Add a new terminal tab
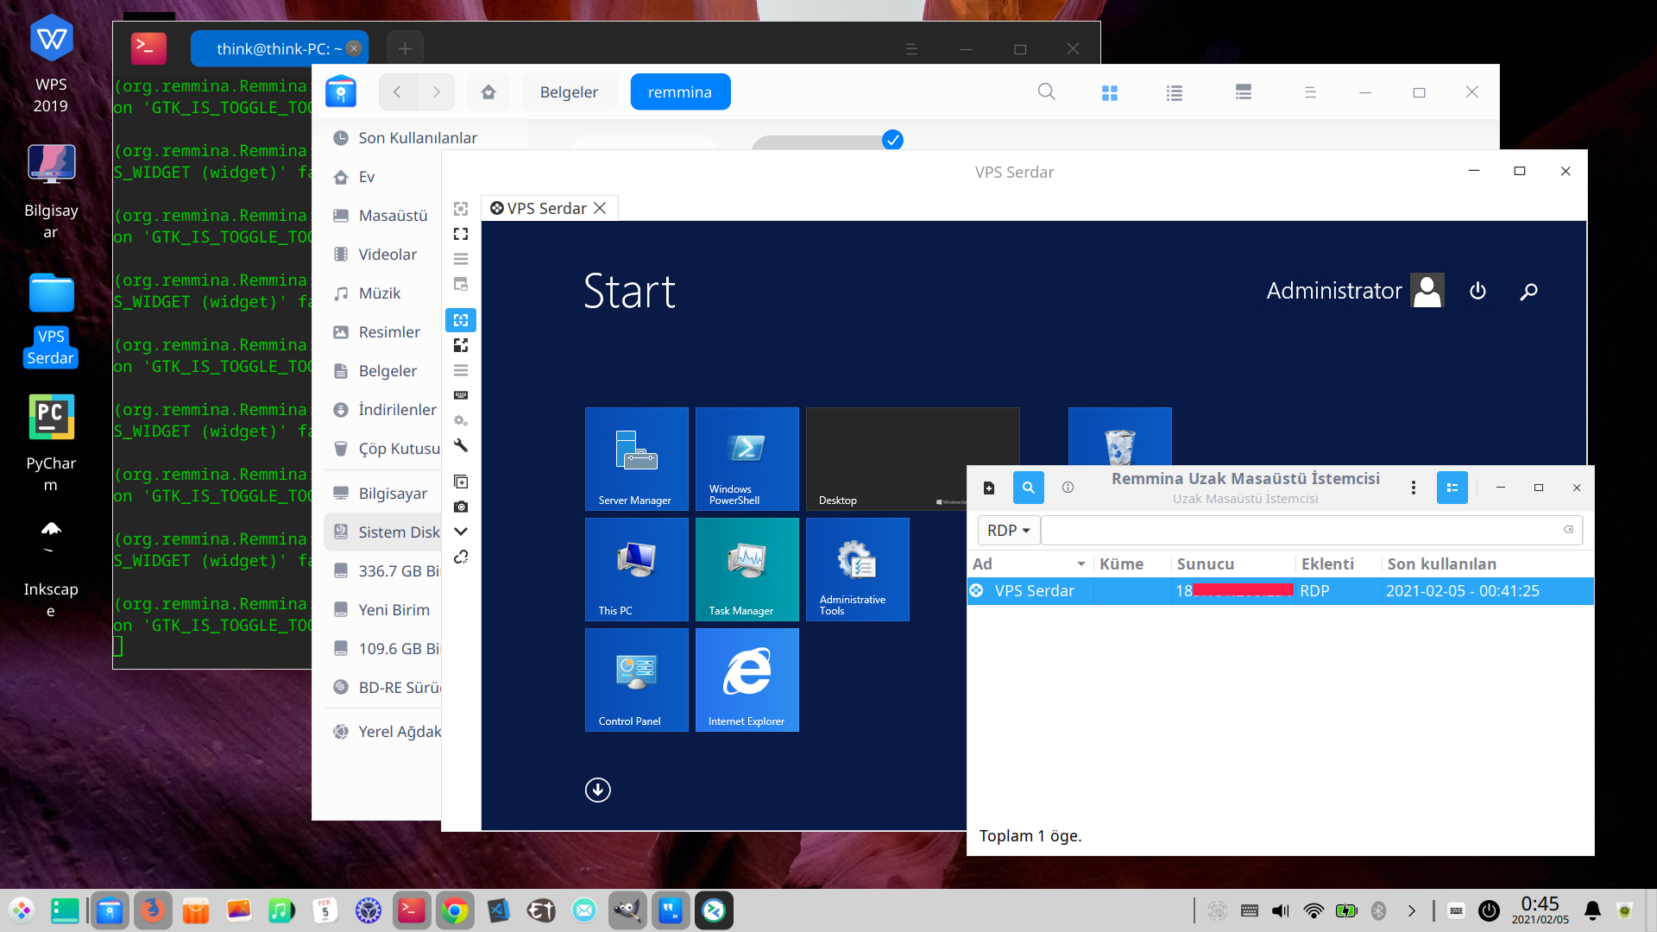 (x=405, y=48)
